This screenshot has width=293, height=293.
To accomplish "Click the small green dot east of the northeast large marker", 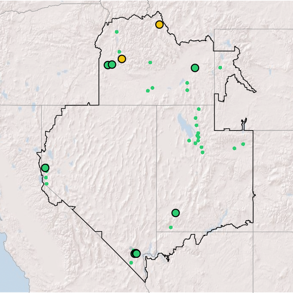I will click(x=220, y=67).
